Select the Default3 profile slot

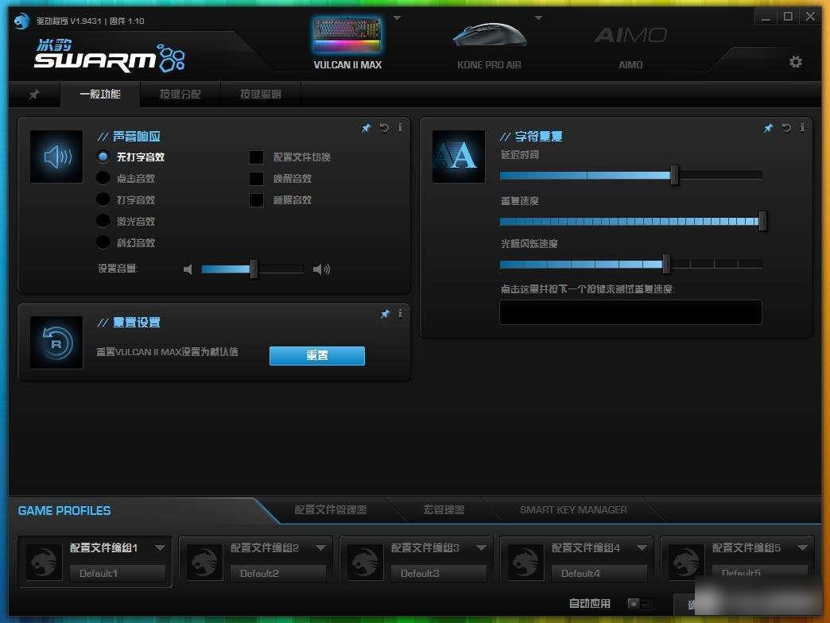click(438, 573)
